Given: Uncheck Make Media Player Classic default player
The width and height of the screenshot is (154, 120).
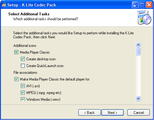Looking at the screenshot, I should (x=16, y=79).
